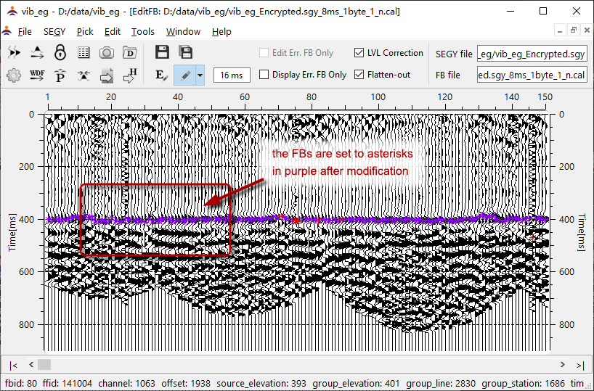Screen dimensions: 594x391
Task: Click the scrollbar left arrow
Action: [x=31, y=364]
